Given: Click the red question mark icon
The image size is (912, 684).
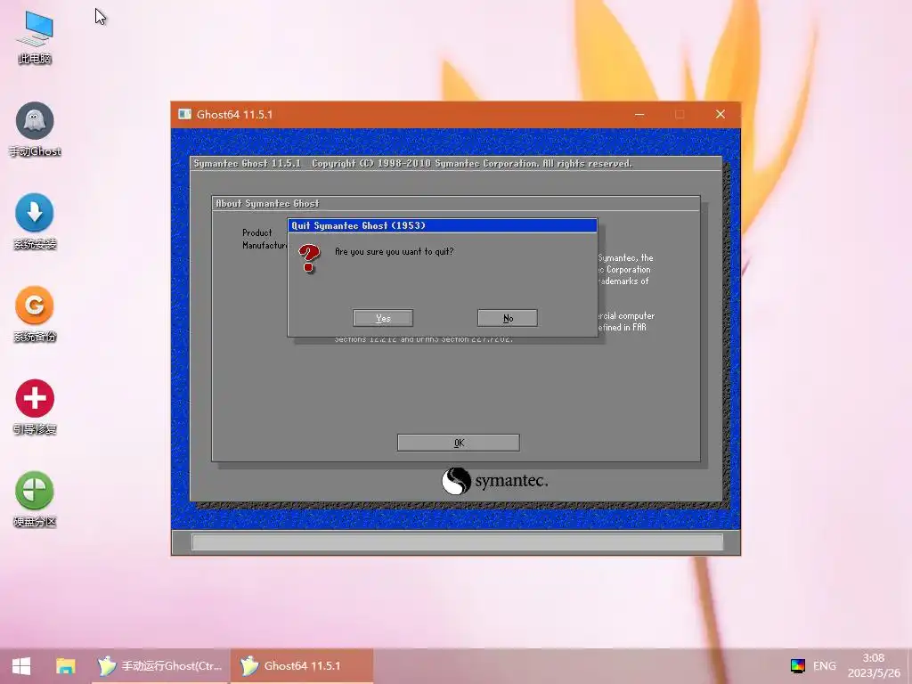Looking at the screenshot, I should click(x=309, y=258).
